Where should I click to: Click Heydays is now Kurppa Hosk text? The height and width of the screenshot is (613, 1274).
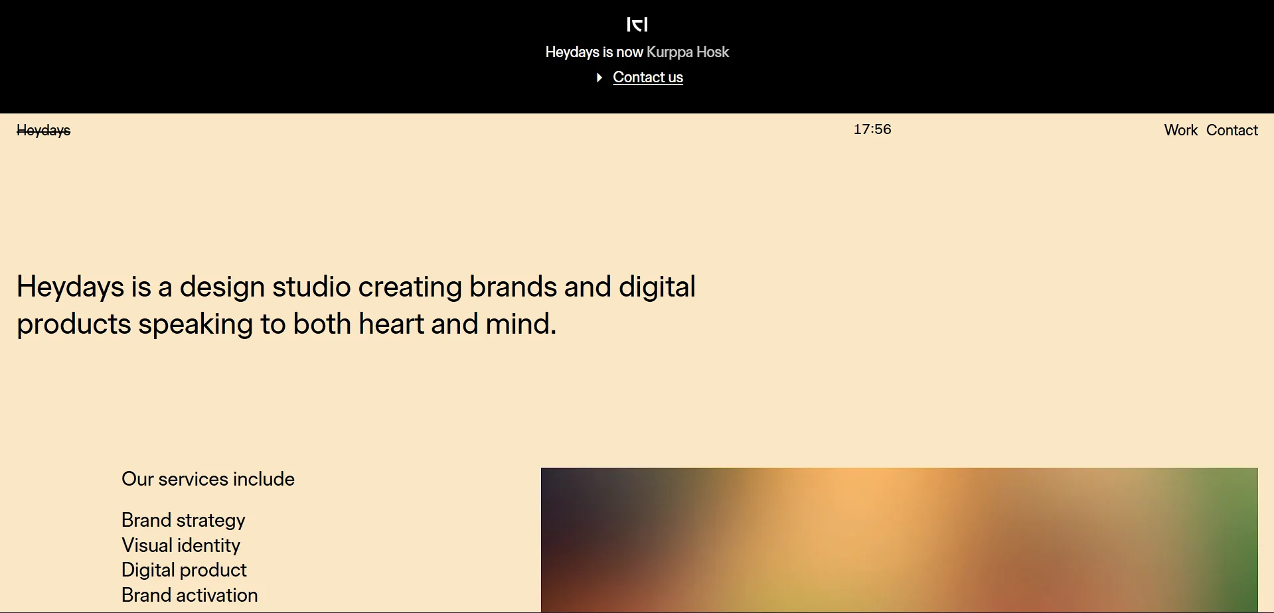point(637,52)
